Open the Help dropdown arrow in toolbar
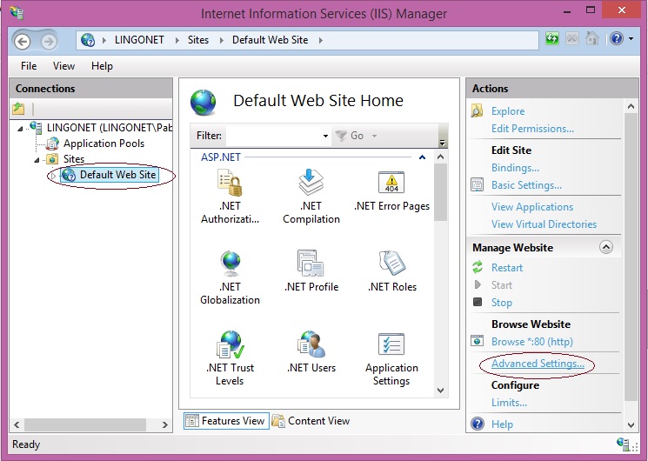 (x=631, y=39)
